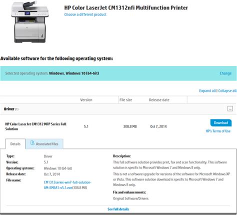Open the CM1312series-win7-full-solution exe file link

[67, 185]
